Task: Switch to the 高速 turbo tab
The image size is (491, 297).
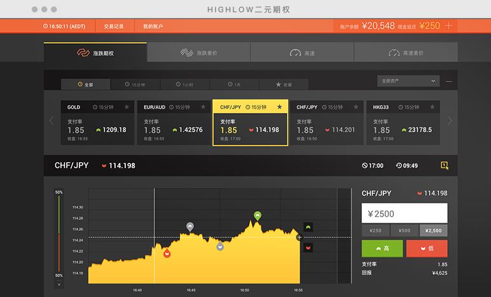Action: (x=302, y=53)
